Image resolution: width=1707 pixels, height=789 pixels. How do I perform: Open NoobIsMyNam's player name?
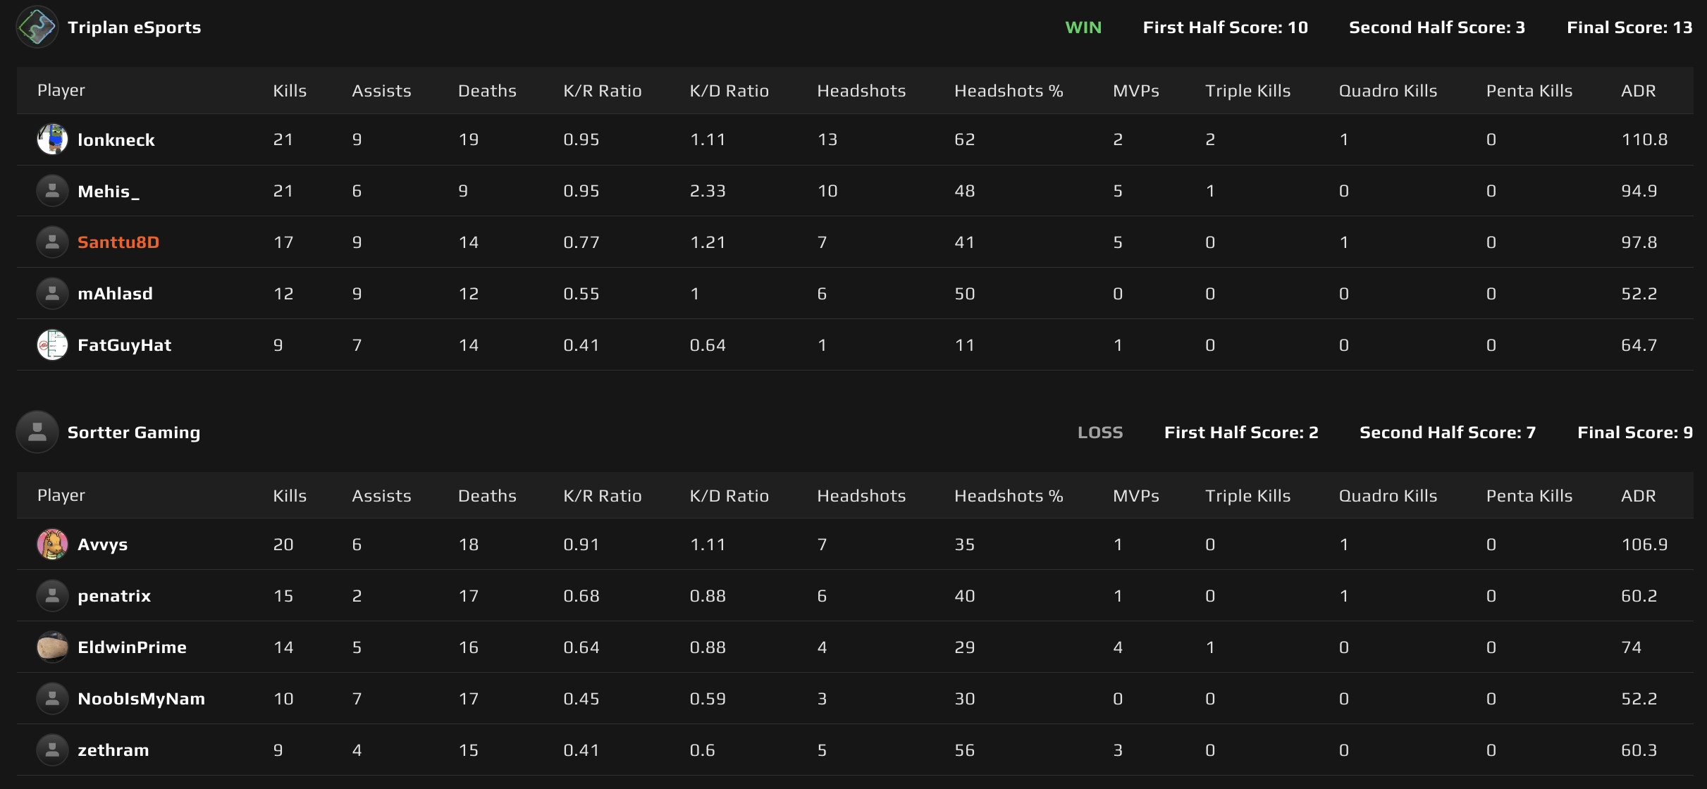point(141,698)
